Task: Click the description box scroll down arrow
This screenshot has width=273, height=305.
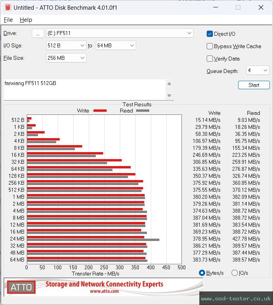Action: tap(169, 95)
